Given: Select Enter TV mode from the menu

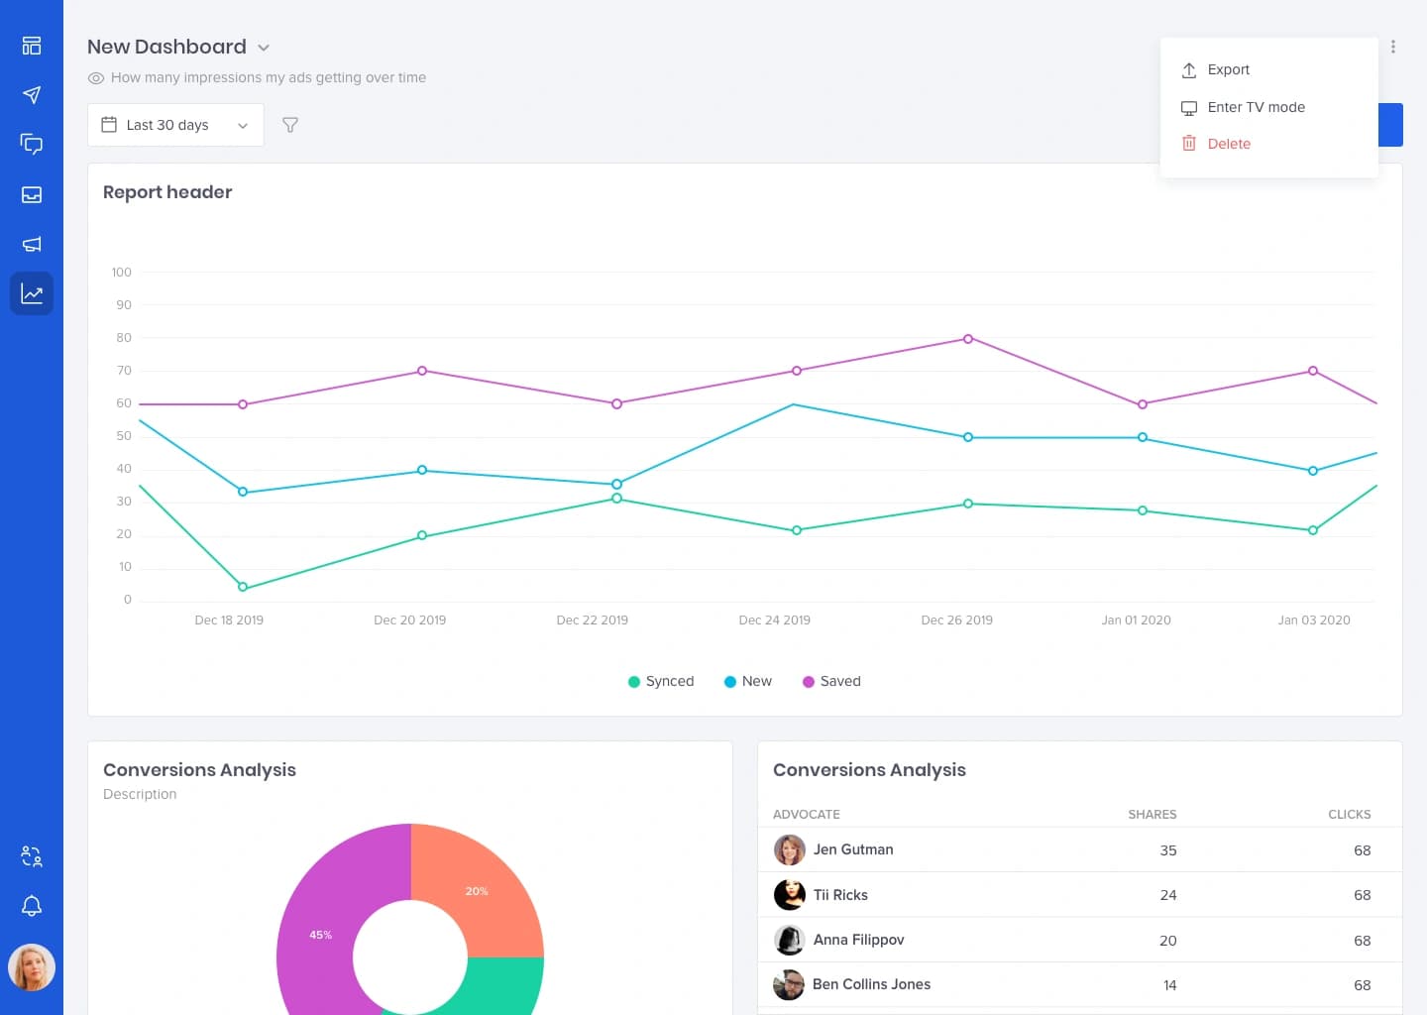Looking at the screenshot, I should [1256, 107].
